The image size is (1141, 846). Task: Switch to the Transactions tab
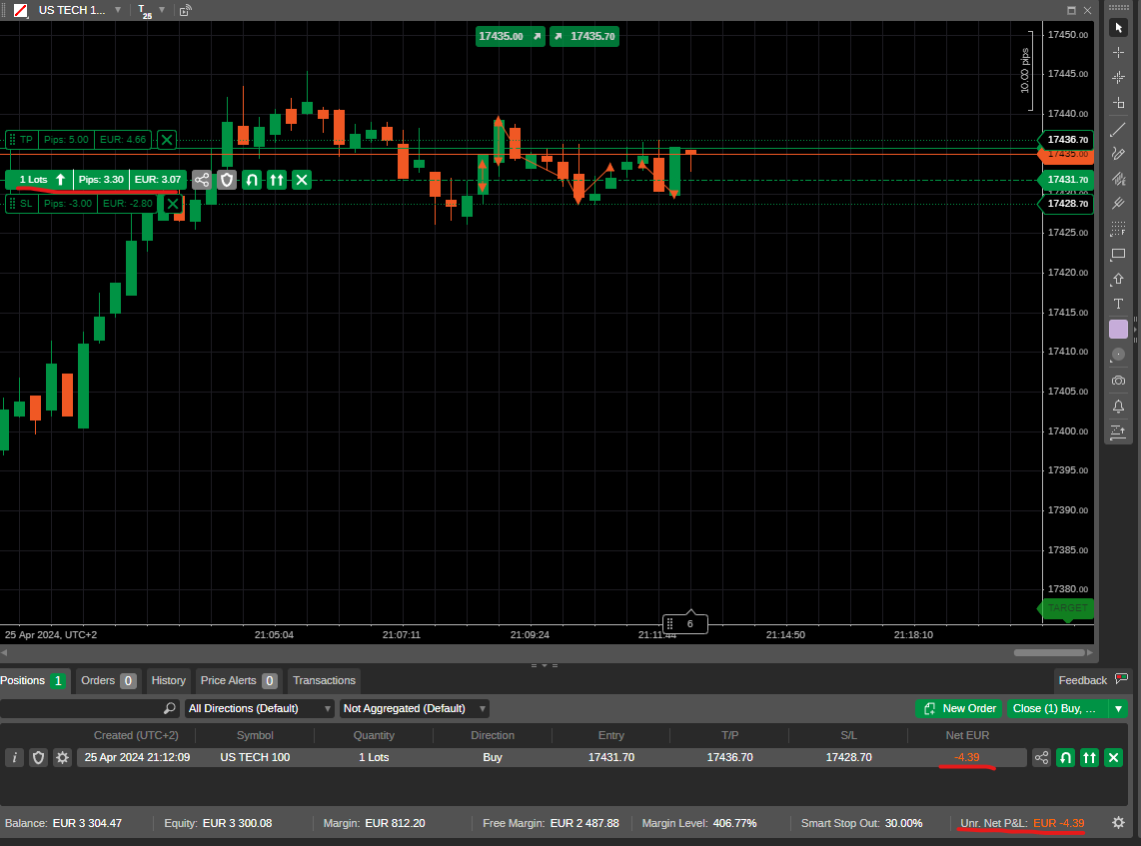(x=324, y=680)
